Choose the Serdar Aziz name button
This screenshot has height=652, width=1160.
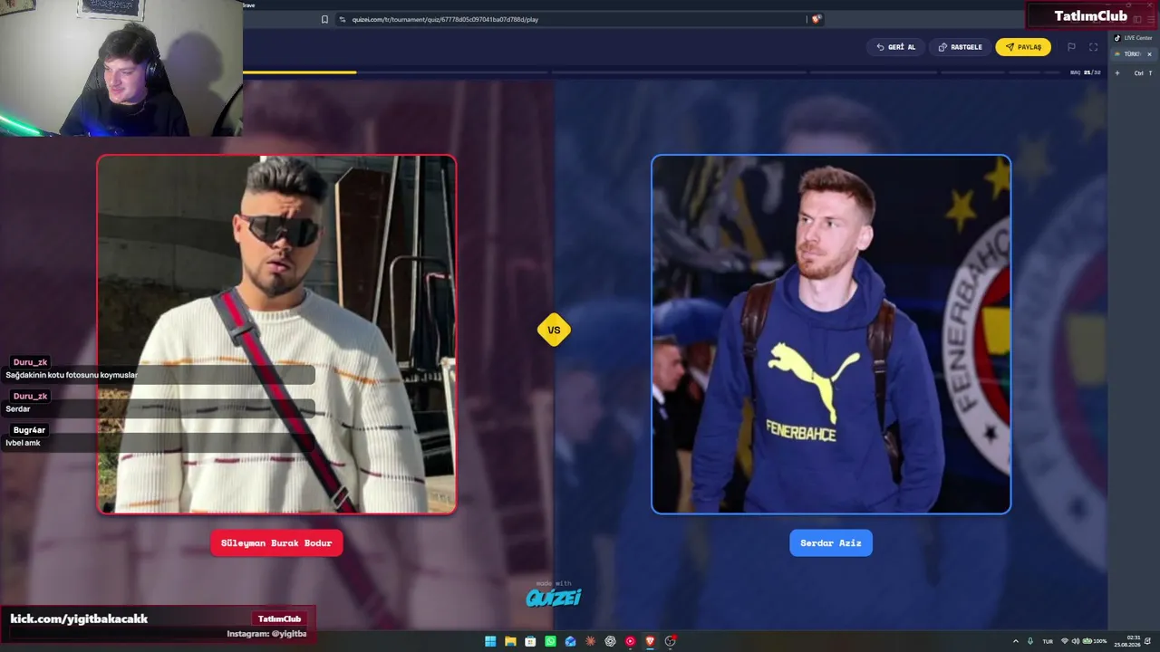coord(831,543)
